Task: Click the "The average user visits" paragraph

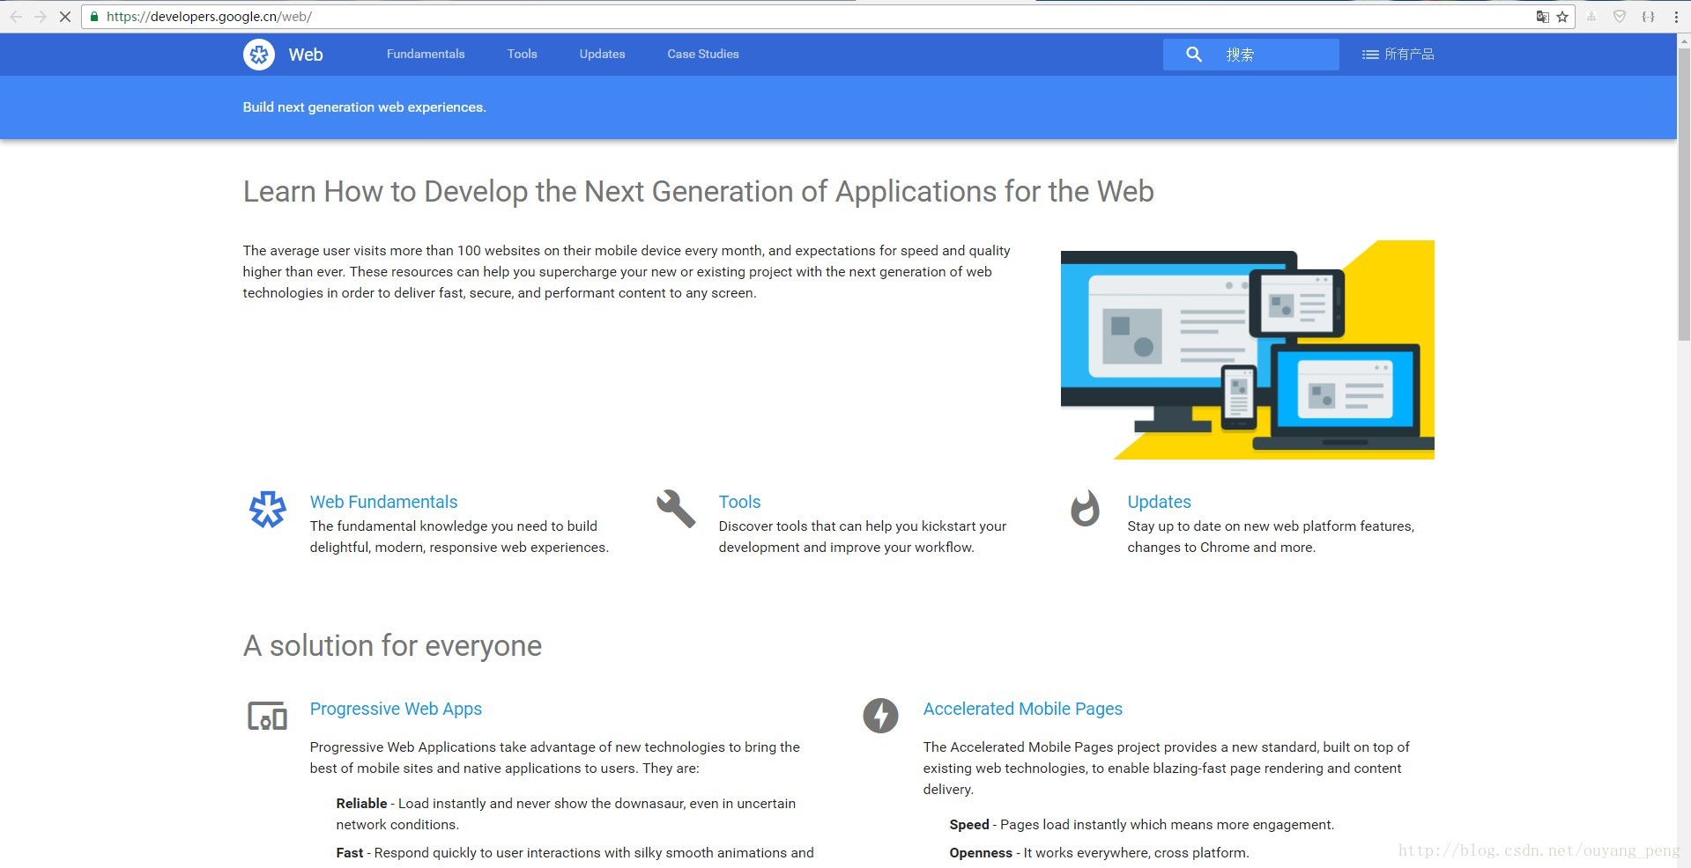Action: point(627,272)
